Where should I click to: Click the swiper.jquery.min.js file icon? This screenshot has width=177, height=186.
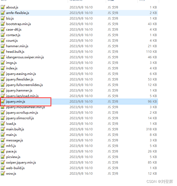coord(3,163)
